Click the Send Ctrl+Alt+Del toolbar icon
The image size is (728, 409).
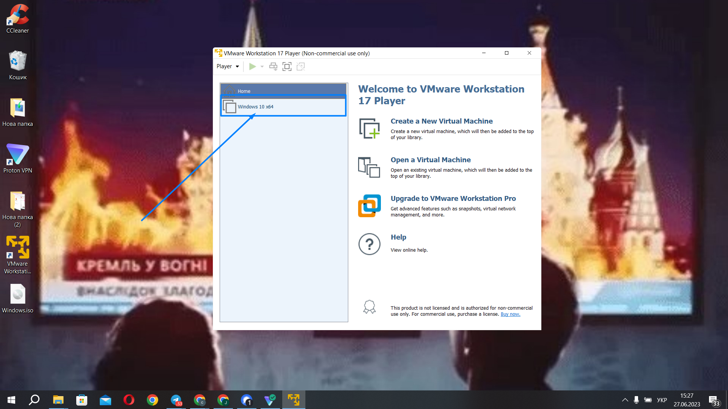pyautogui.click(x=273, y=67)
